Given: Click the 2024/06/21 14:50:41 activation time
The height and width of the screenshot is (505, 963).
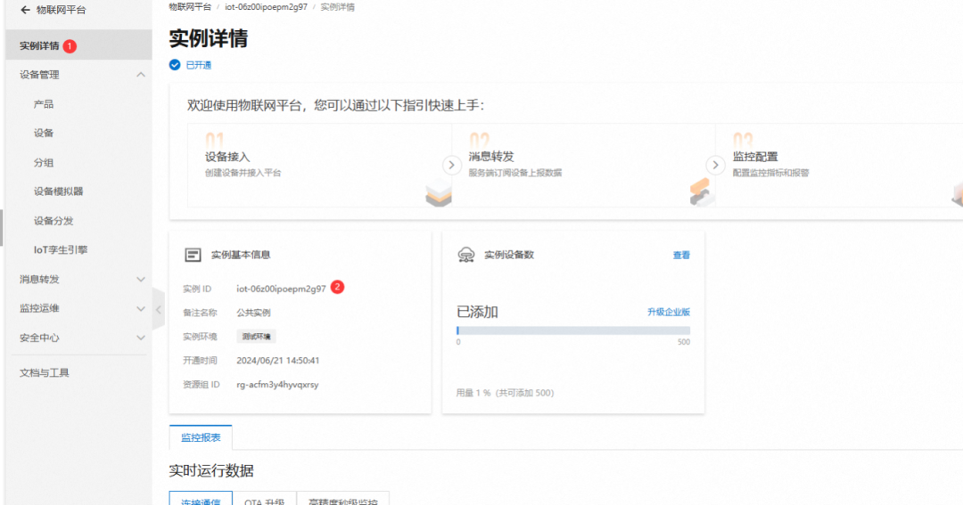Looking at the screenshot, I should pyautogui.click(x=277, y=360).
